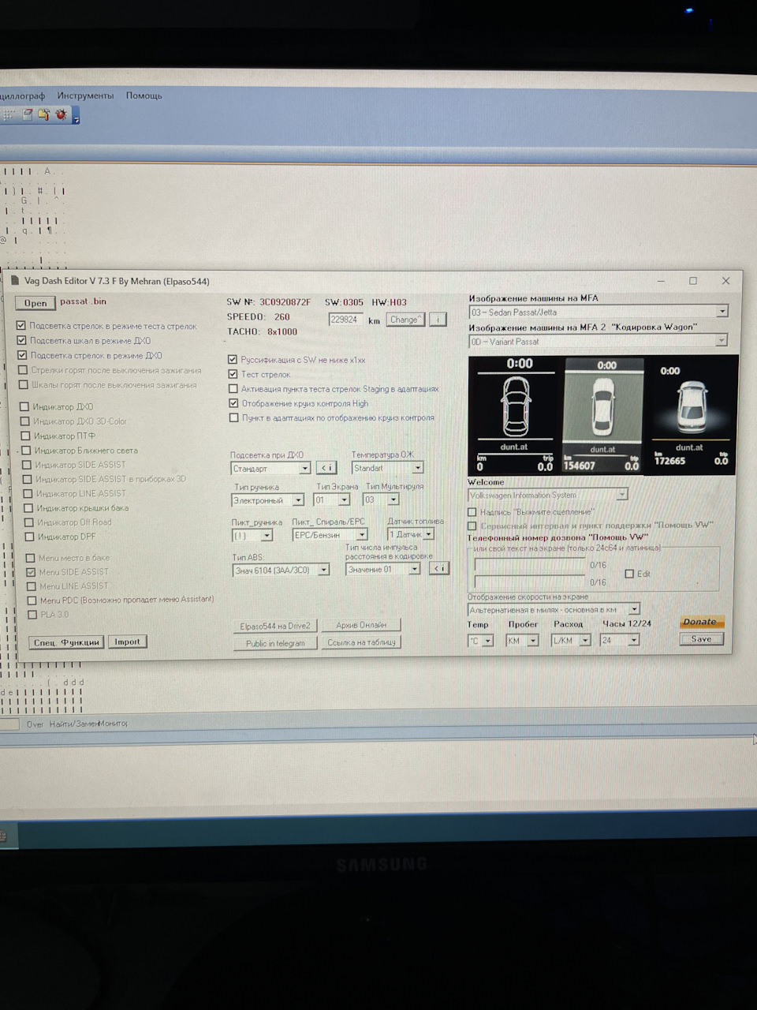Select the white sedan MFA image showing 154607
The width and height of the screenshot is (757, 1010).
[603, 416]
